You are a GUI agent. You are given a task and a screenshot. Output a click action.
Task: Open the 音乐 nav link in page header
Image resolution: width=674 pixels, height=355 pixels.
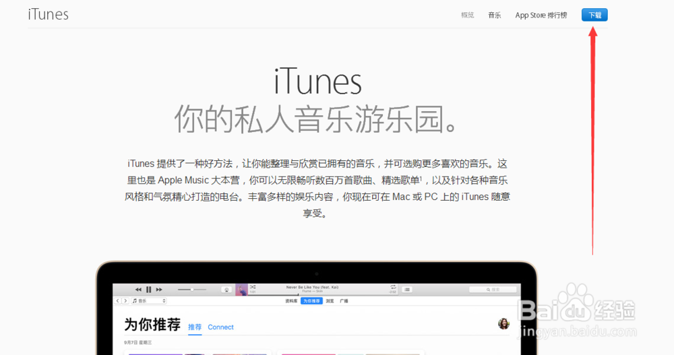(x=494, y=15)
